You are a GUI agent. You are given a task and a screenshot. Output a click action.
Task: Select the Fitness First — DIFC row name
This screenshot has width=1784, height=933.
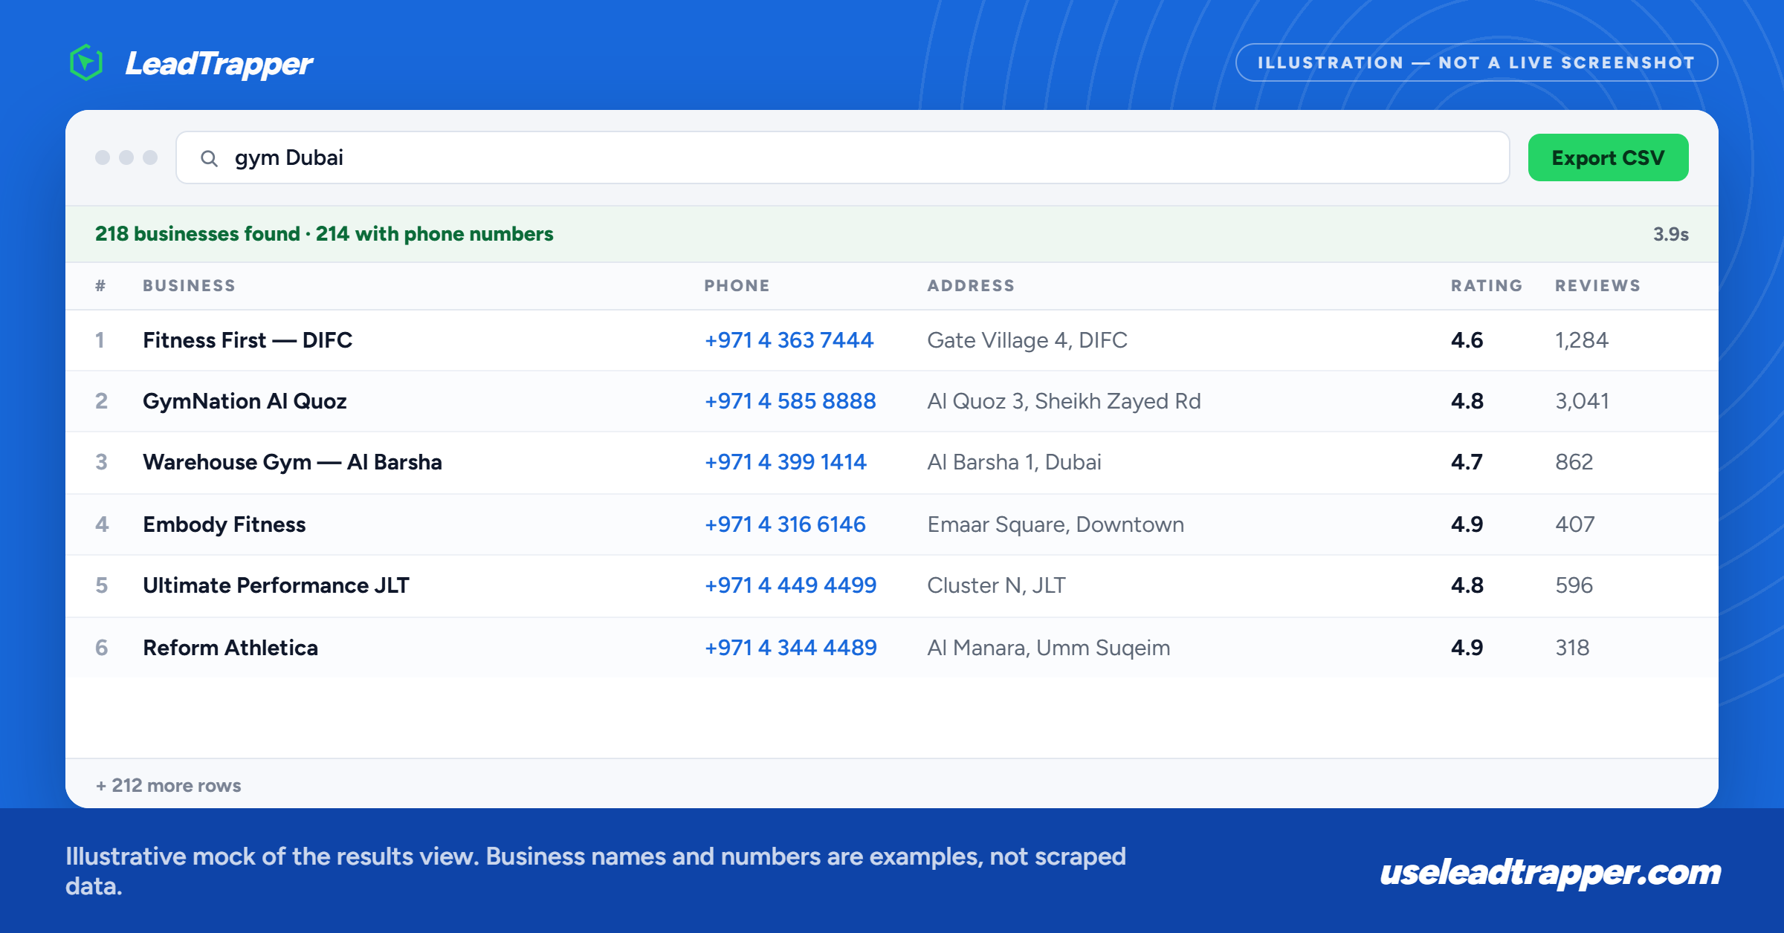pos(248,340)
